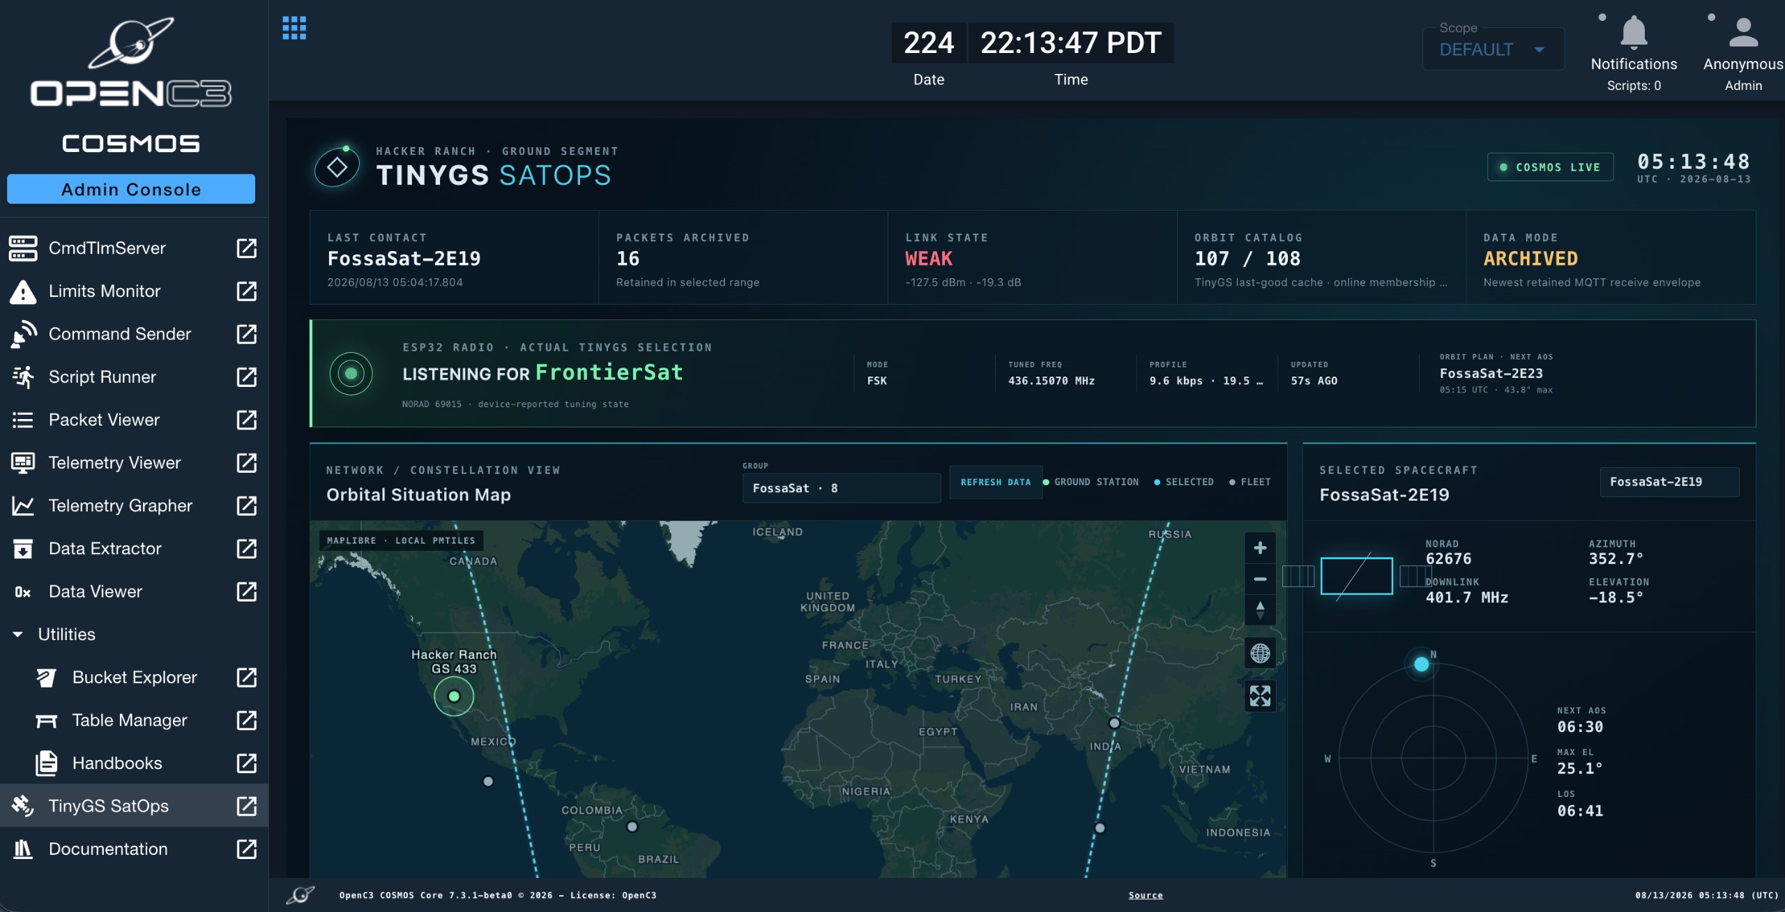
Task: Click the satellite marker over India
Action: (x=1114, y=723)
